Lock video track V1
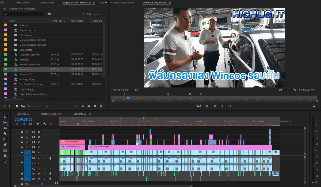This screenshot has width=321, height=187. pos(22,152)
